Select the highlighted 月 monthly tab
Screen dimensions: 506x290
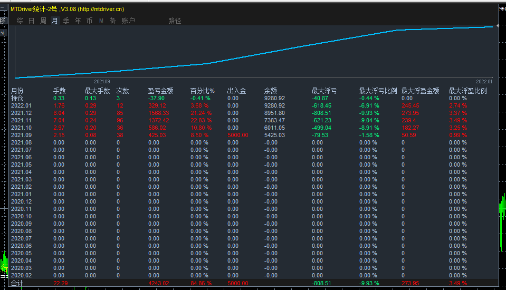click(x=55, y=21)
